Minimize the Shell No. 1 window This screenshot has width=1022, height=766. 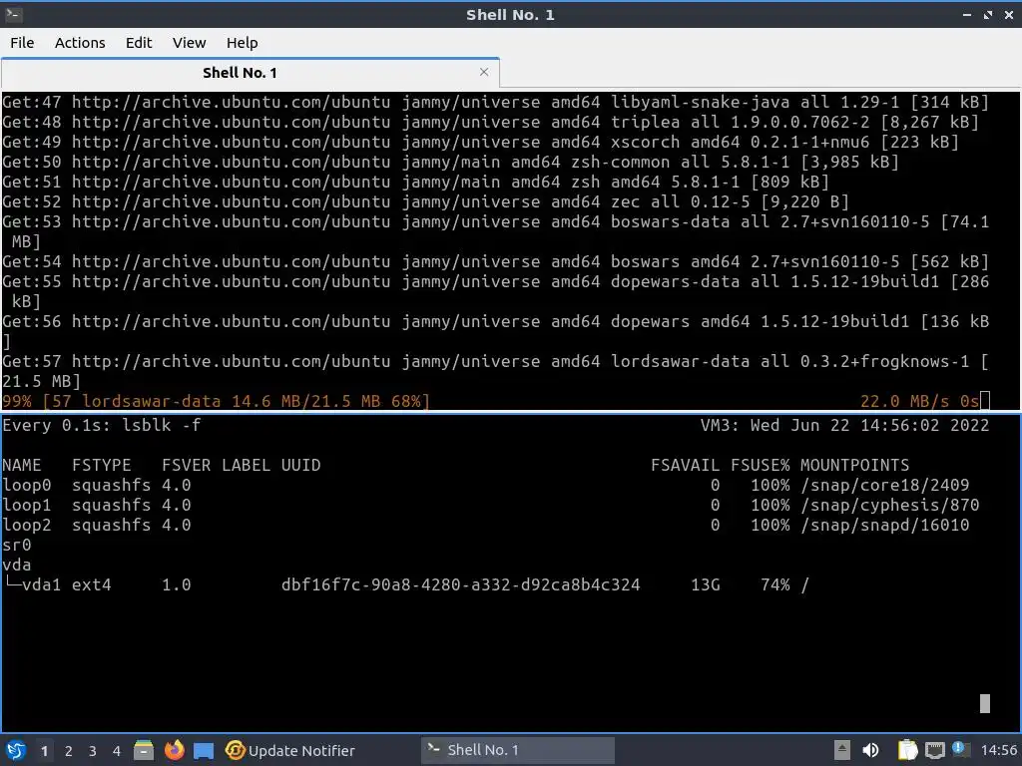pos(967,14)
